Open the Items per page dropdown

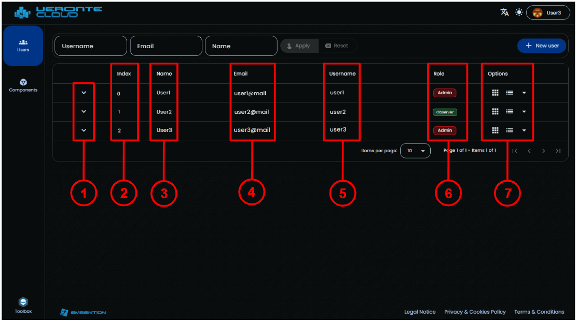click(x=416, y=151)
